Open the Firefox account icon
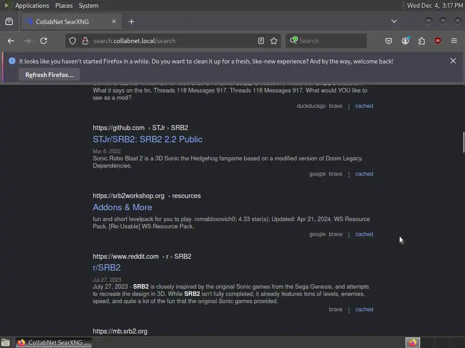This screenshot has width=465, height=348. pyautogui.click(x=406, y=41)
